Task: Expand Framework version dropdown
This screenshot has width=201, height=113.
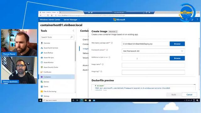Action: [x=182, y=51]
